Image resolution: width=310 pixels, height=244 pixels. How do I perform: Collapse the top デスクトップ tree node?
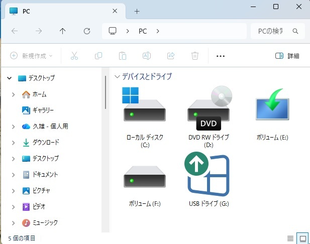pyautogui.click(x=9, y=78)
